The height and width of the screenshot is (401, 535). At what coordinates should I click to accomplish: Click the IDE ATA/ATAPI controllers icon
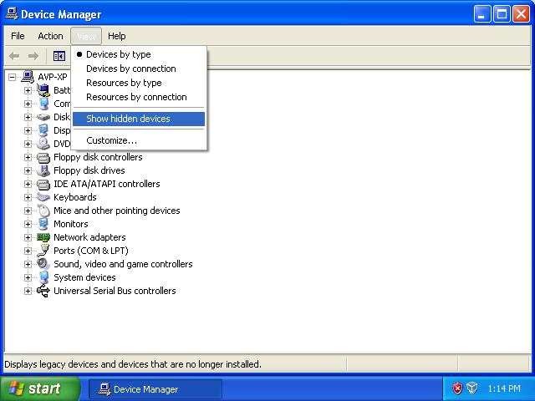click(x=43, y=184)
